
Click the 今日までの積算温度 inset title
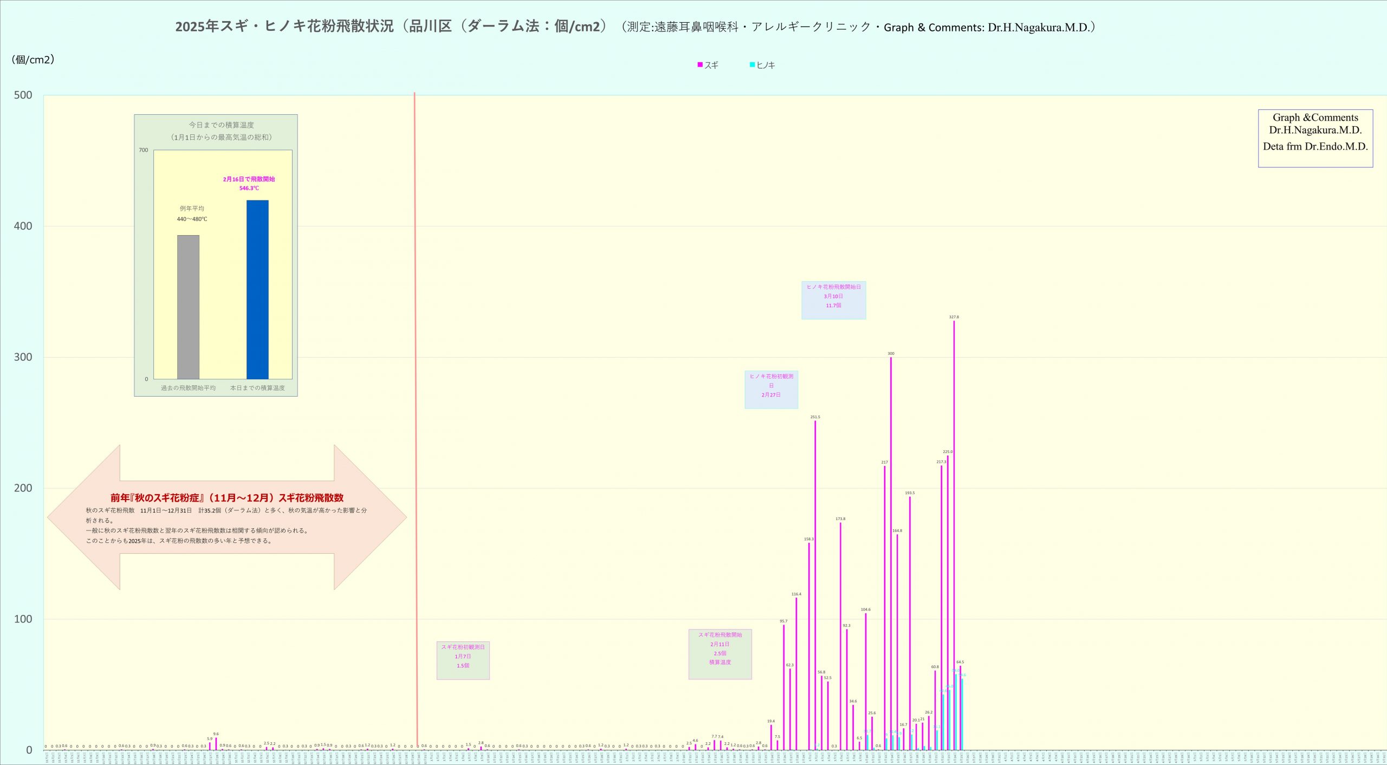coord(221,125)
